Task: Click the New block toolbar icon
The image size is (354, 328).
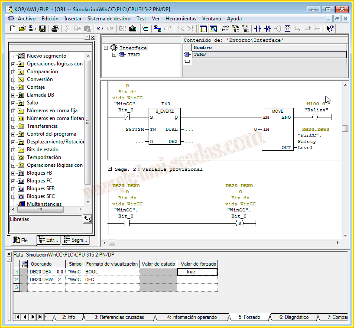Action: pyautogui.click(x=13, y=29)
